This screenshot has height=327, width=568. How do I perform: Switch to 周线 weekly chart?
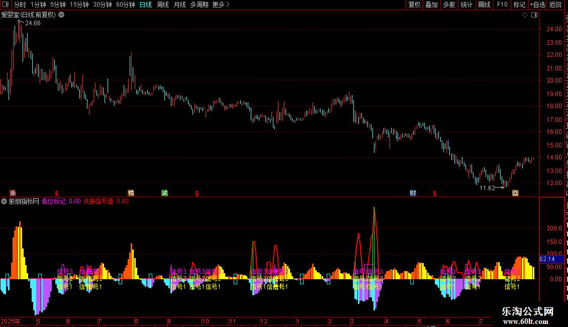[x=163, y=5]
